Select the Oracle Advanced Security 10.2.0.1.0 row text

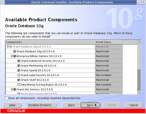point(42,61)
